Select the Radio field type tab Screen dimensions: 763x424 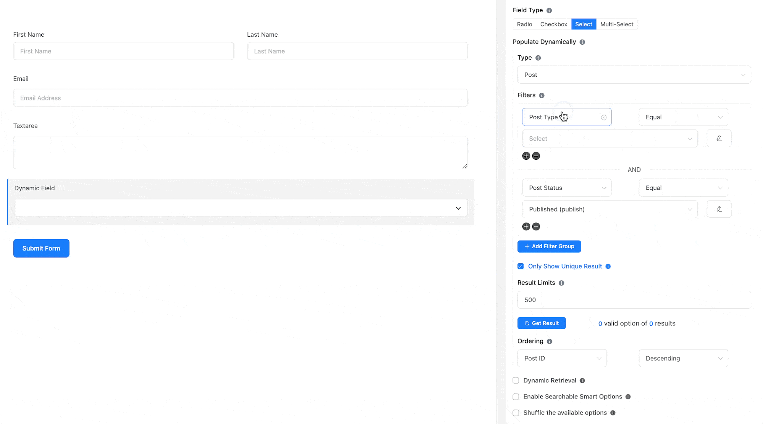tap(524, 24)
